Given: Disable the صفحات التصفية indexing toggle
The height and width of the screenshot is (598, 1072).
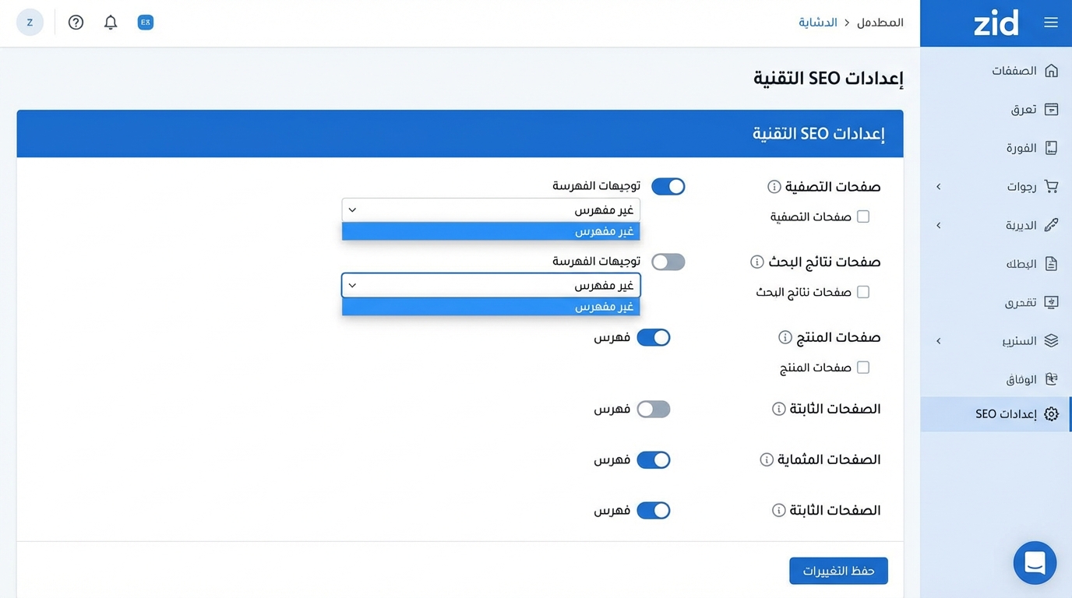Looking at the screenshot, I should point(668,187).
